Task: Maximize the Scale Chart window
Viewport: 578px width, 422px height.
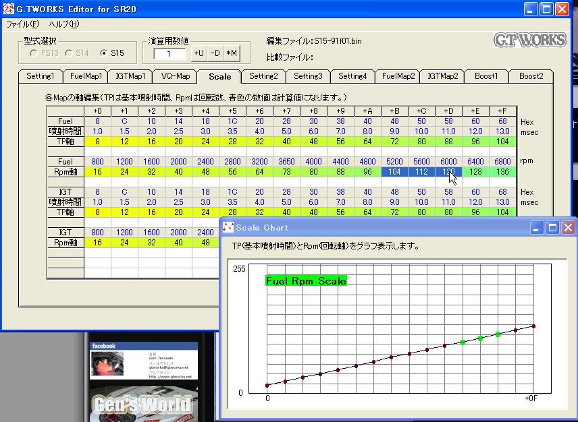Action: coord(552,228)
